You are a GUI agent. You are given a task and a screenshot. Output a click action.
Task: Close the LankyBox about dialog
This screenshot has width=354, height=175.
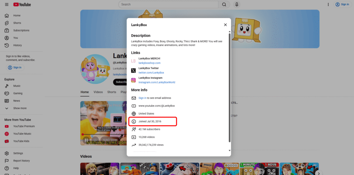(225, 25)
